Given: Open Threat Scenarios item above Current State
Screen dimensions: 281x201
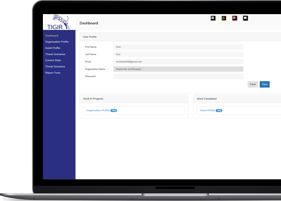Looking at the screenshot, I should 55,54.
